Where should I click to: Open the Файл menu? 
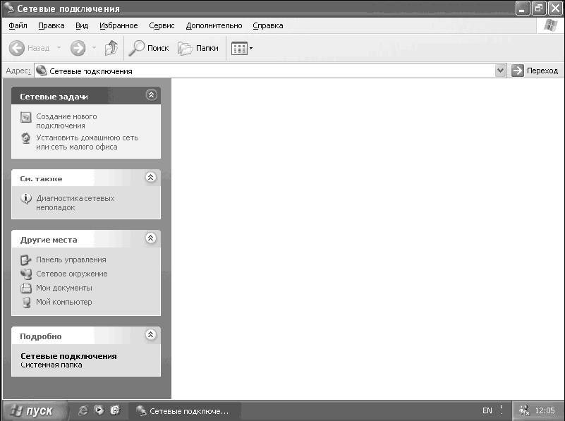[x=18, y=25]
